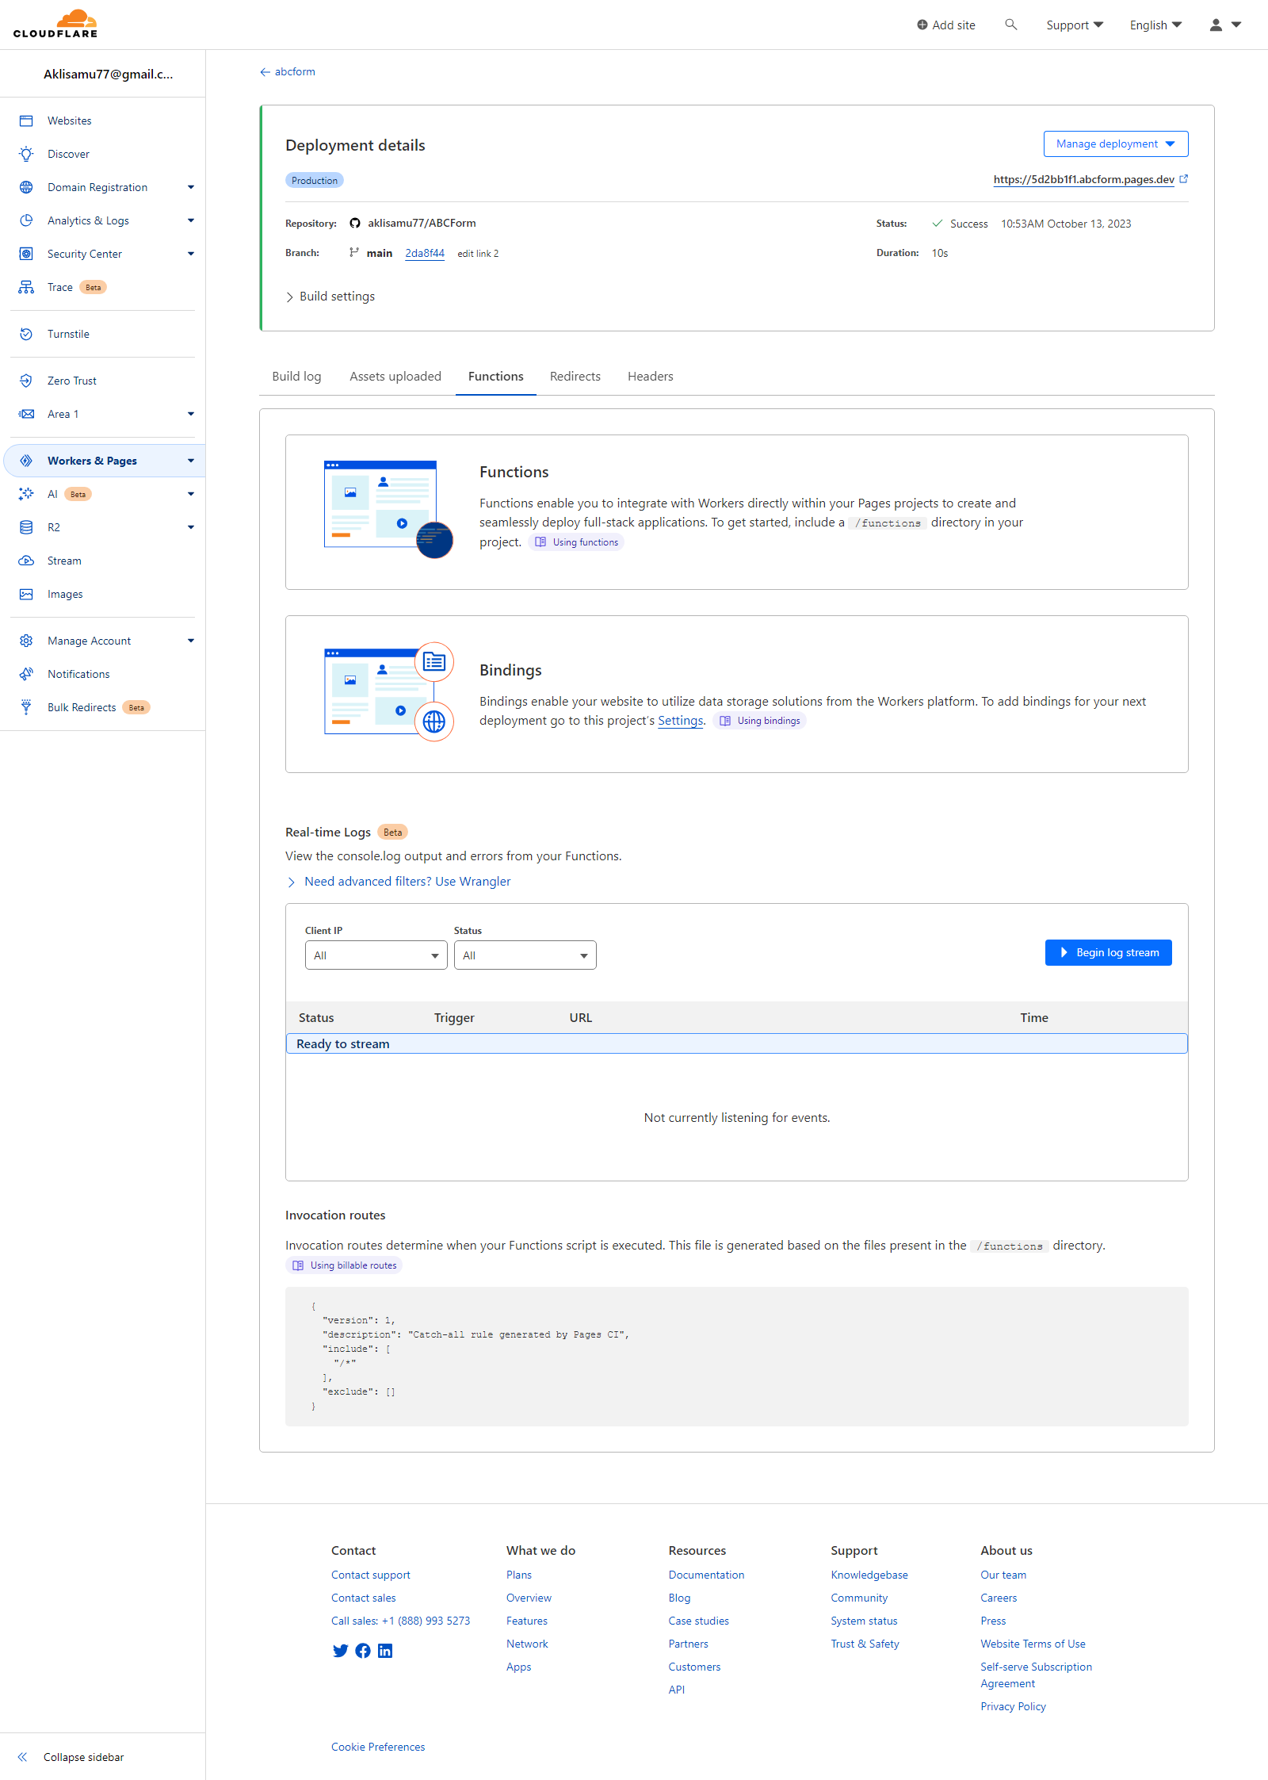1268x1780 pixels.
Task: Click the external link icon beside deployment URL
Action: click(x=1184, y=179)
